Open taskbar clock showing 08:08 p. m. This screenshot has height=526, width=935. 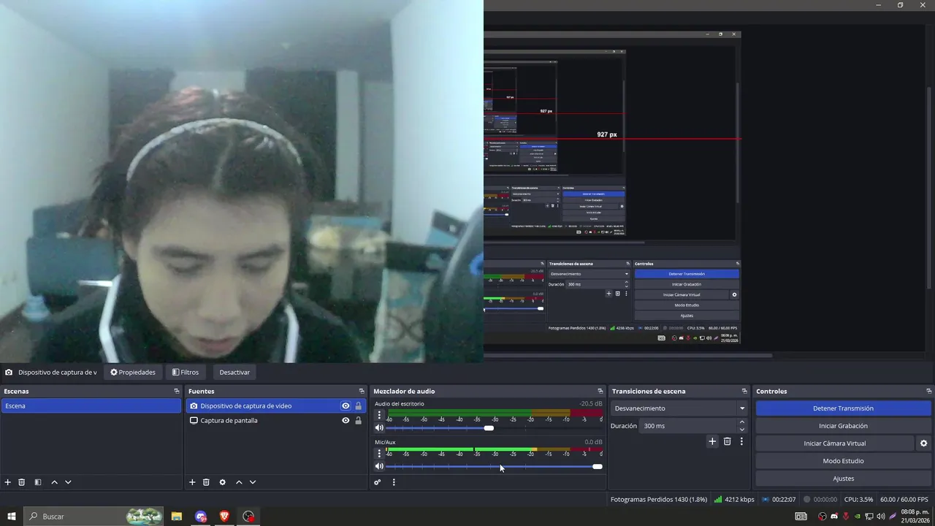click(x=915, y=517)
